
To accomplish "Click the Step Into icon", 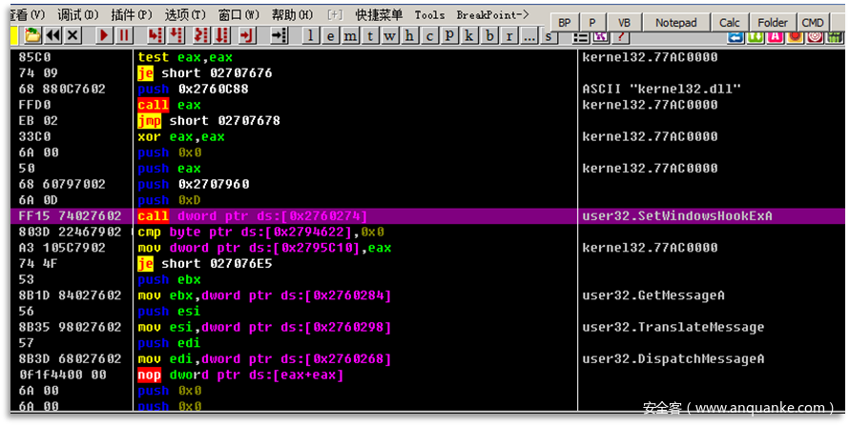I will click(153, 35).
